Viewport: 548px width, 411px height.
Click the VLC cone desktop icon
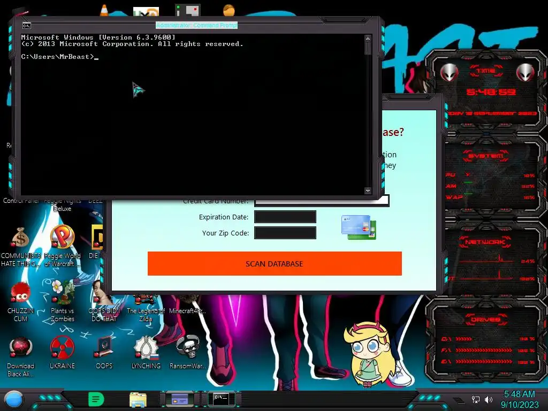pyautogui.click(x=104, y=10)
